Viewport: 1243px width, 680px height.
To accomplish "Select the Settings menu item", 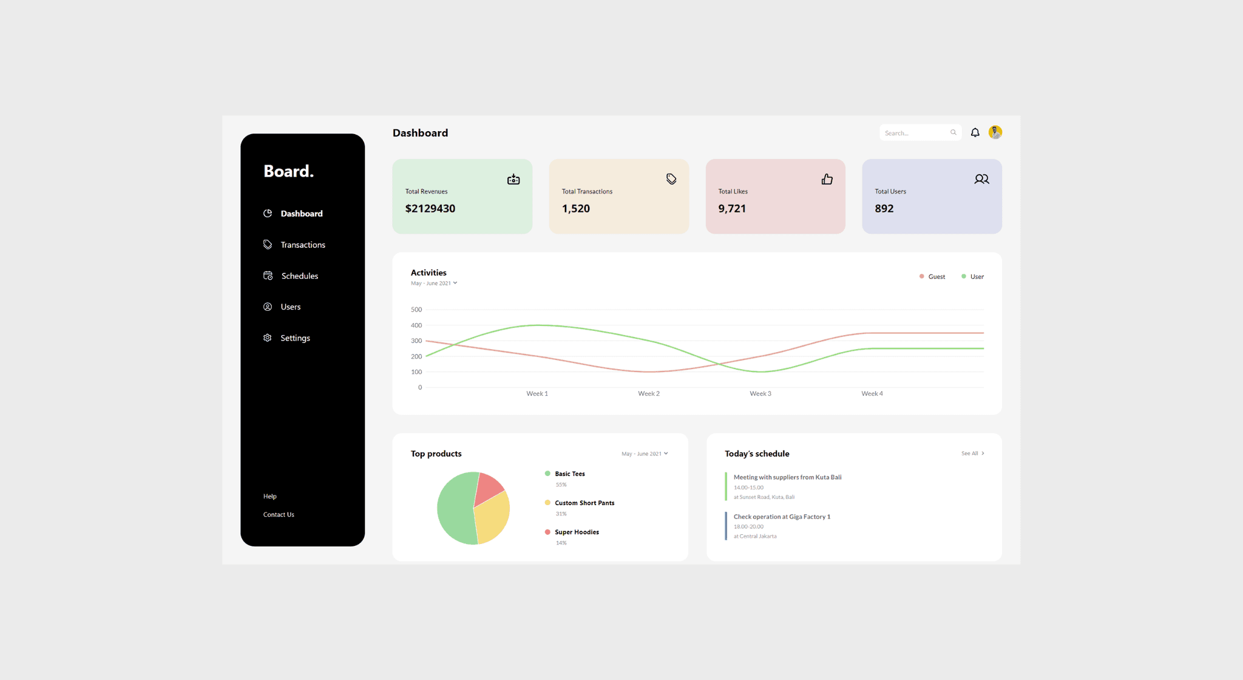I will pyautogui.click(x=296, y=338).
